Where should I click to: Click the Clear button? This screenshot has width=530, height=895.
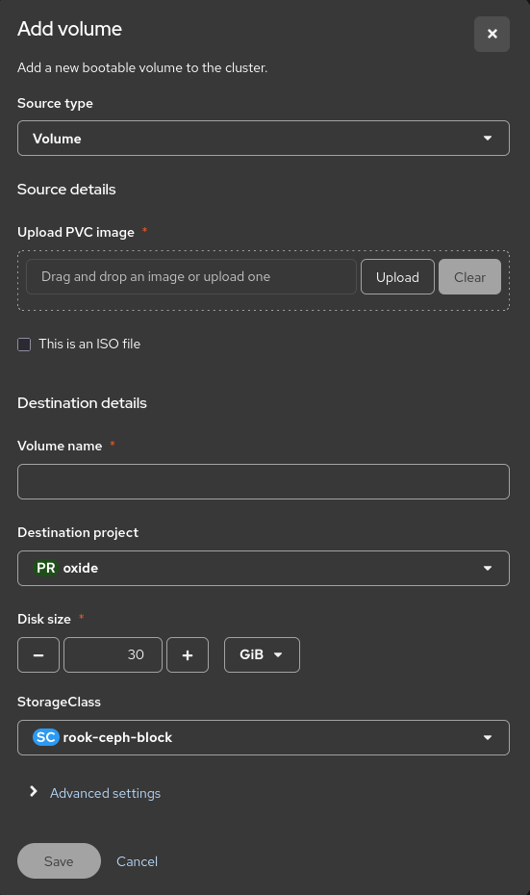tap(469, 277)
